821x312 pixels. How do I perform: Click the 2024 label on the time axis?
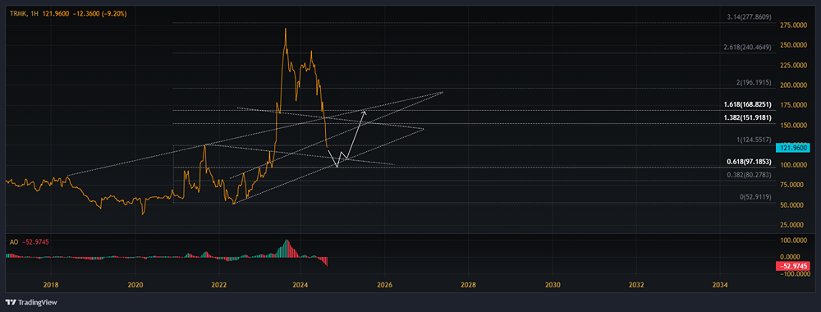(301, 285)
